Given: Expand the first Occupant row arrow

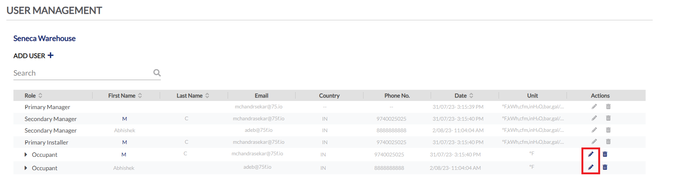Looking at the screenshot, I should tap(26, 155).
